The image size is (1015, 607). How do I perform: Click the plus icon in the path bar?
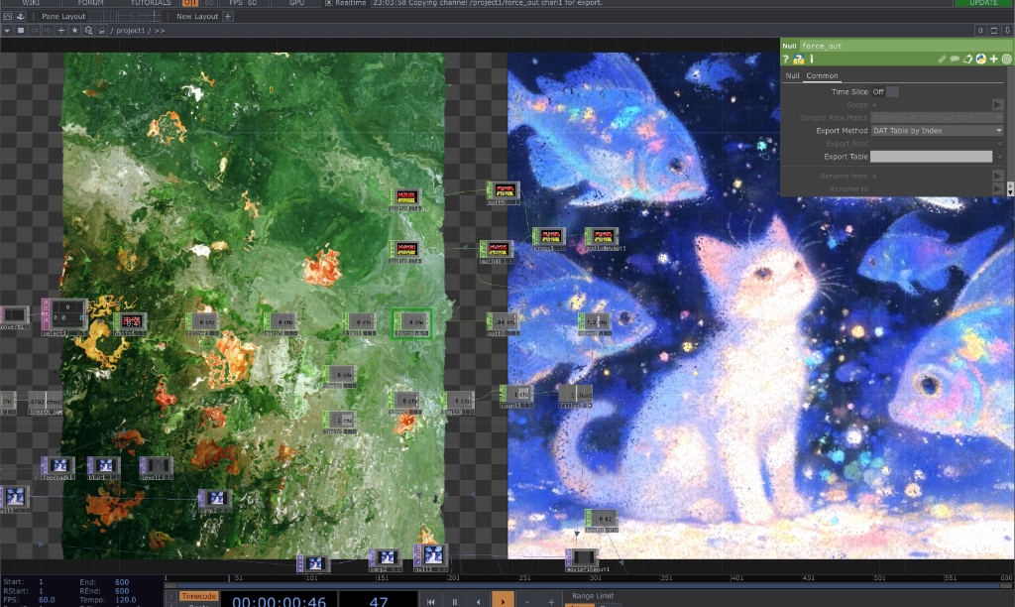pos(61,31)
